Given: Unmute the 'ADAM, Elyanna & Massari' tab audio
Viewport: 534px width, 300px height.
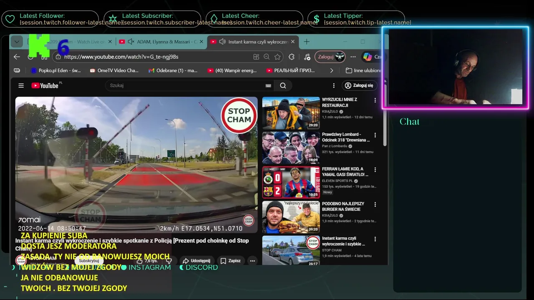Looking at the screenshot, I should pyautogui.click(x=131, y=42).
